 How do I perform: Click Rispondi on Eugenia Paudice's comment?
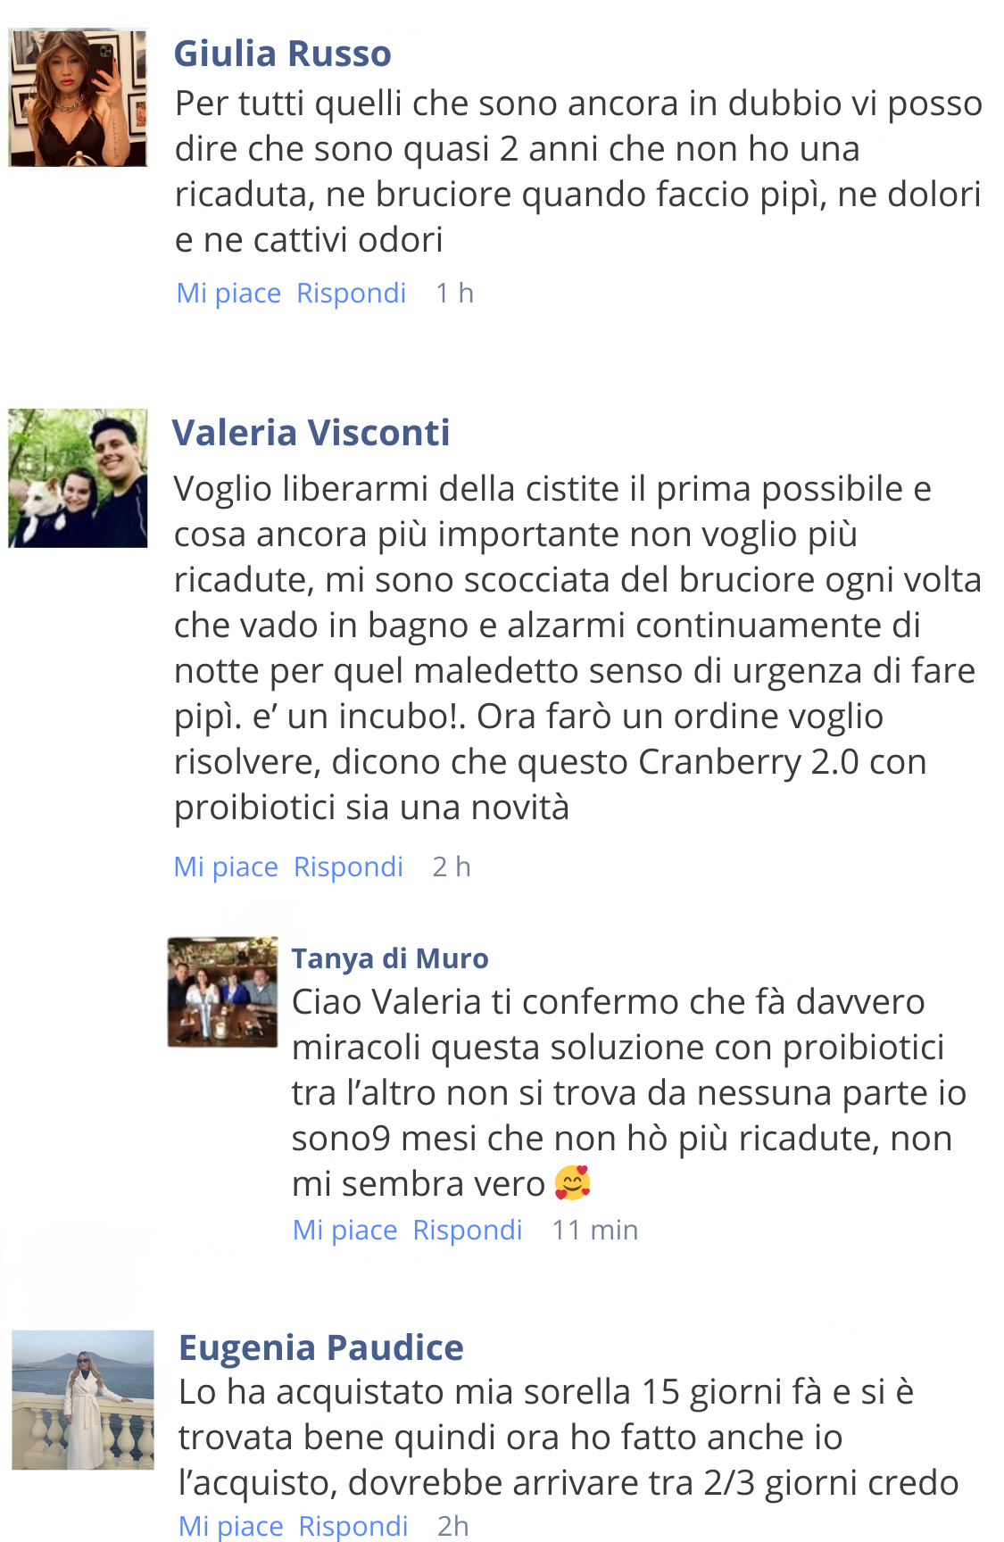(x=353, y=1526)
